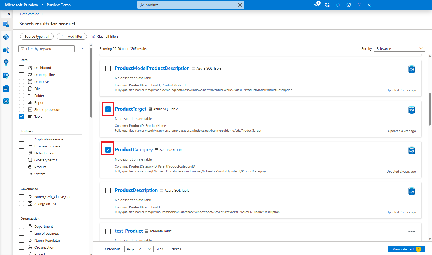This screenshot has width=432, height=255.
Task: Open the page number dropdown
Action: click(145, 249)
